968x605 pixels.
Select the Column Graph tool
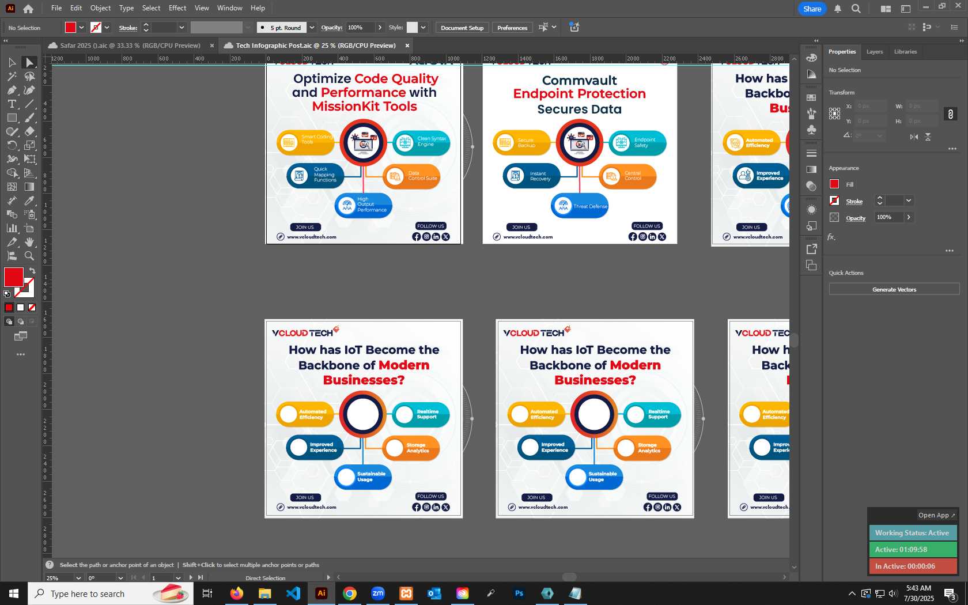[x=12, y=228]
